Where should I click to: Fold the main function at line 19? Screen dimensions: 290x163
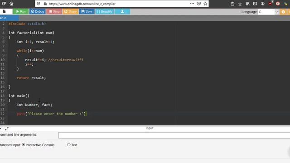point(6,101)
